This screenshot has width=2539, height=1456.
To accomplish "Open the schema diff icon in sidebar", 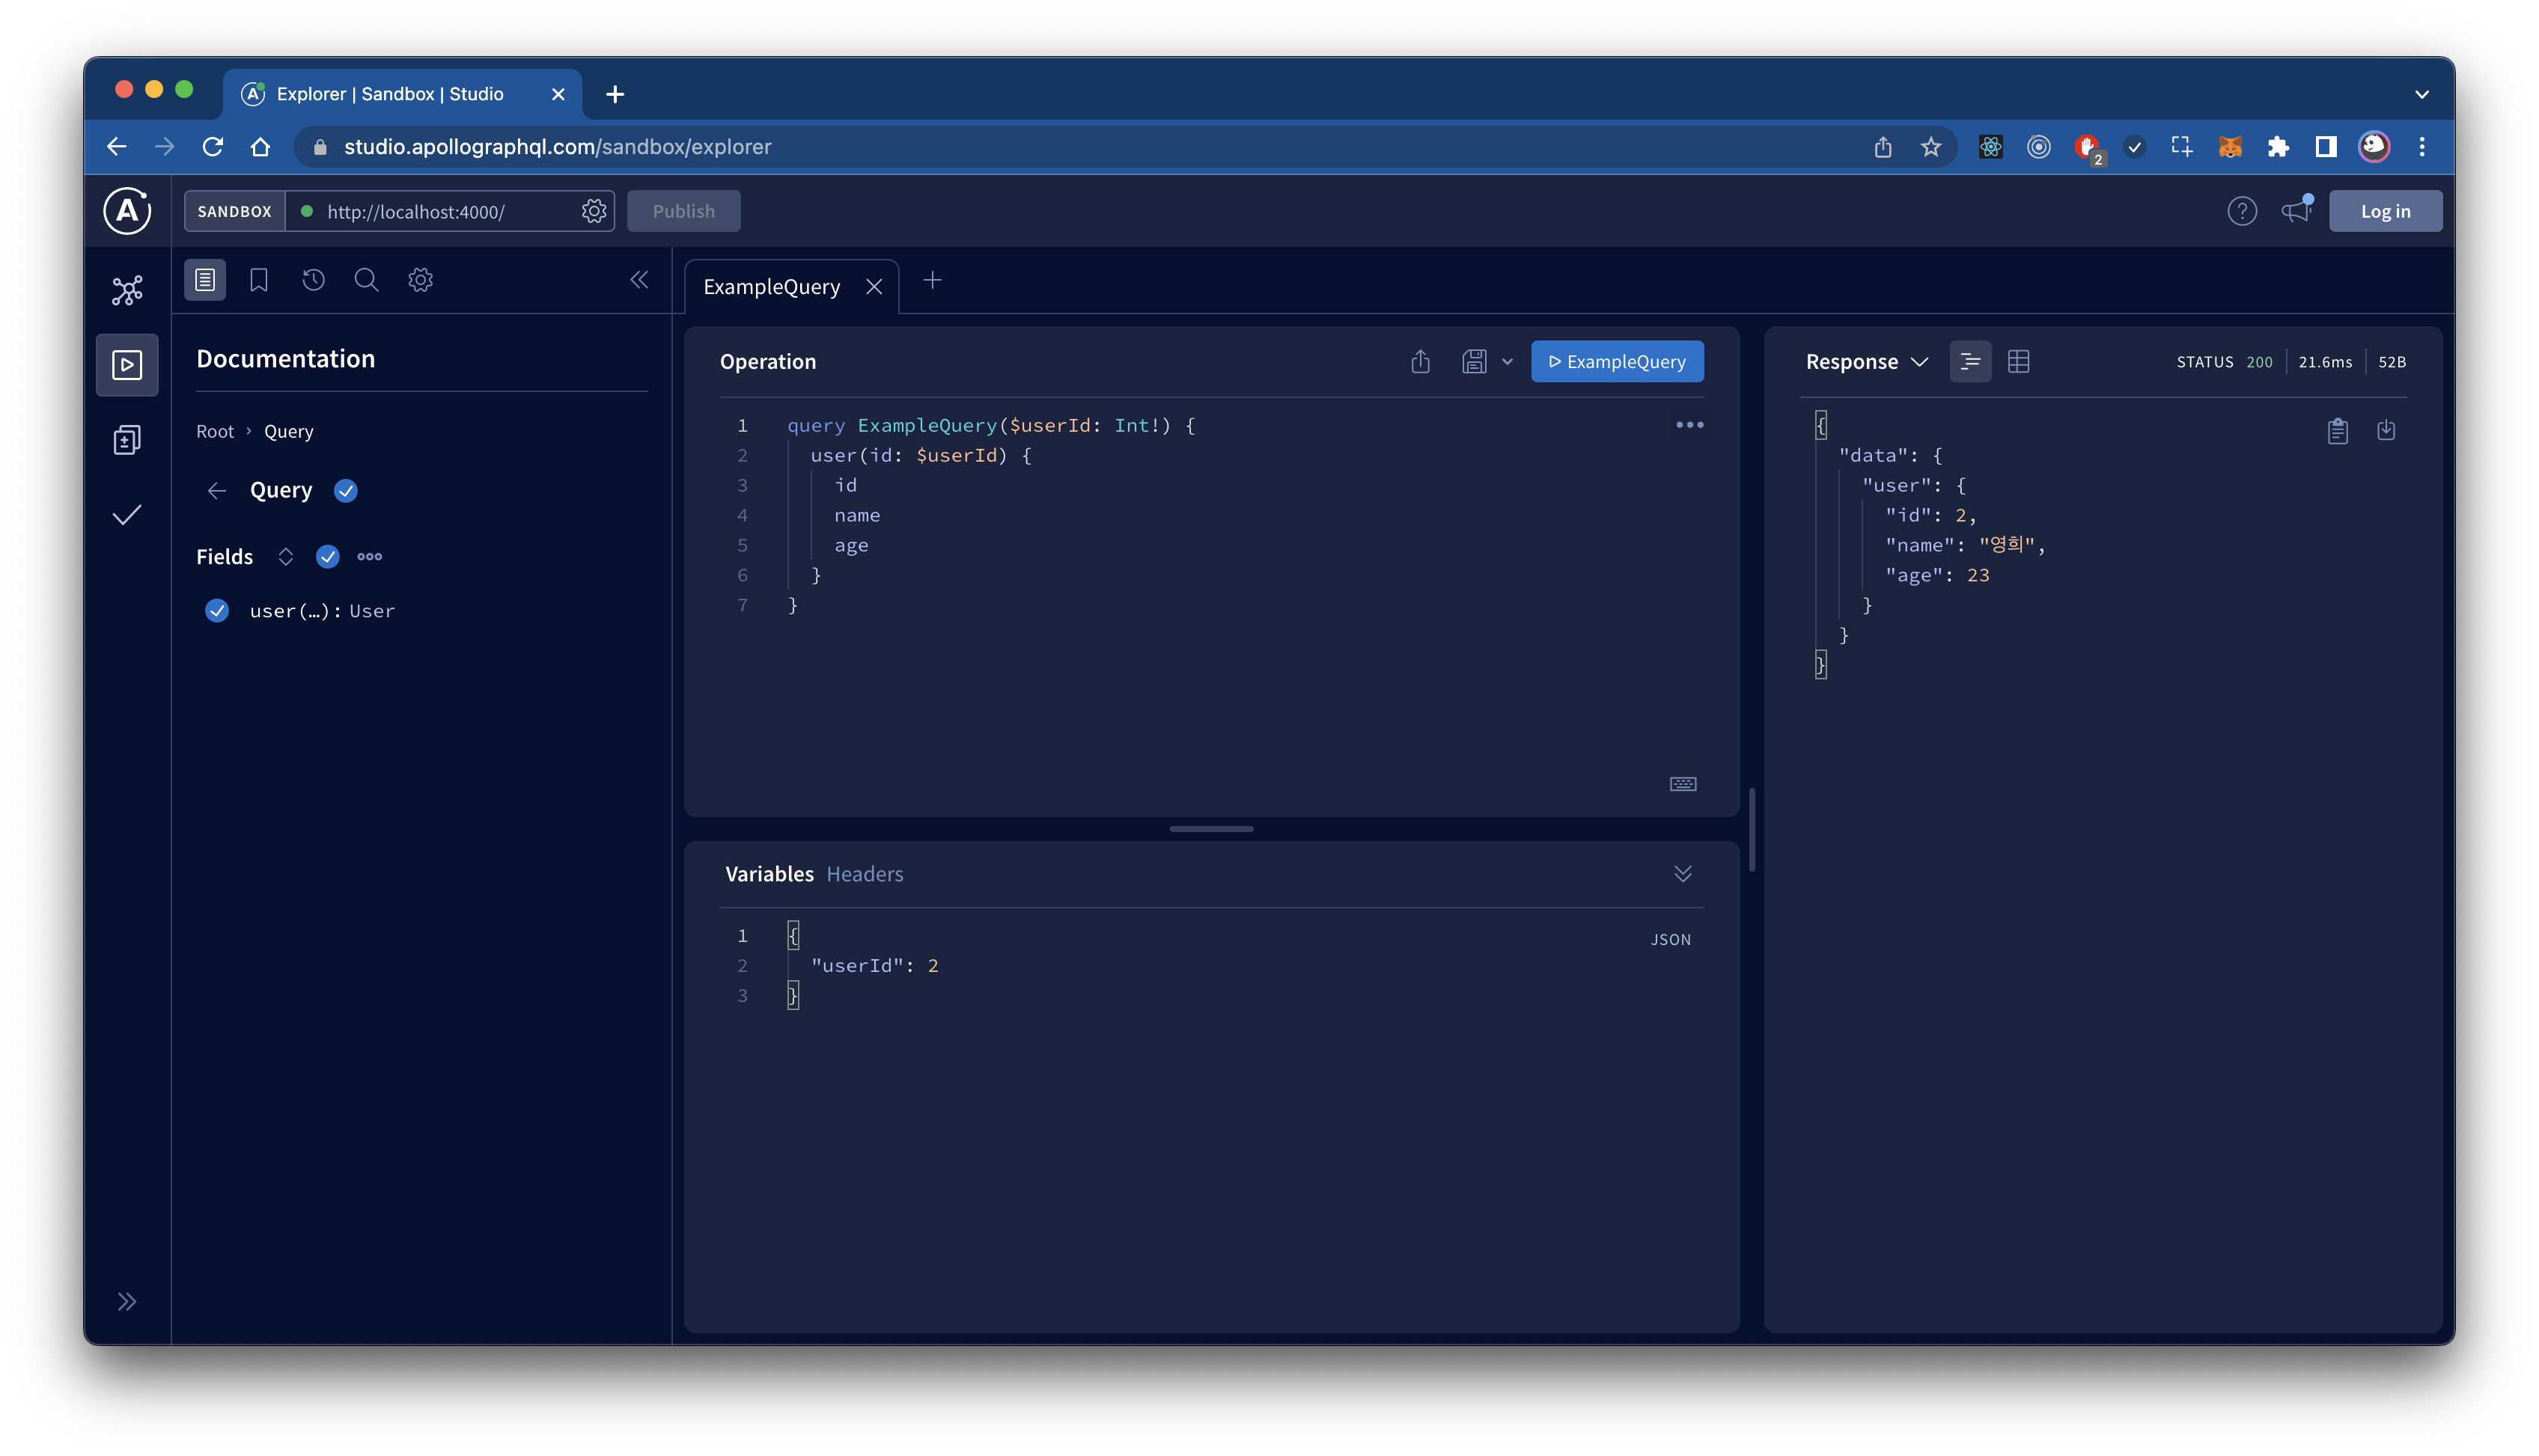I will (x=127, y=440).
